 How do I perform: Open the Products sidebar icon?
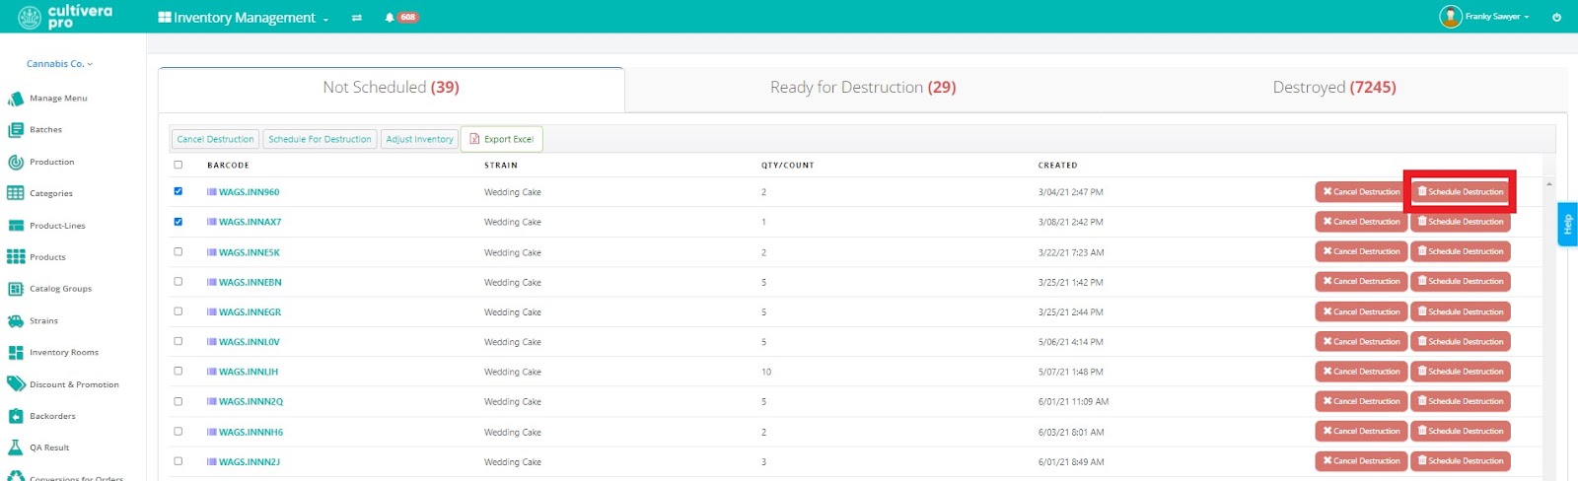click(x=16, y=257)
